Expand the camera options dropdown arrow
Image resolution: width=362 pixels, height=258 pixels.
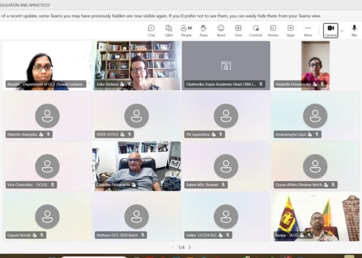[x=342, y=31]
